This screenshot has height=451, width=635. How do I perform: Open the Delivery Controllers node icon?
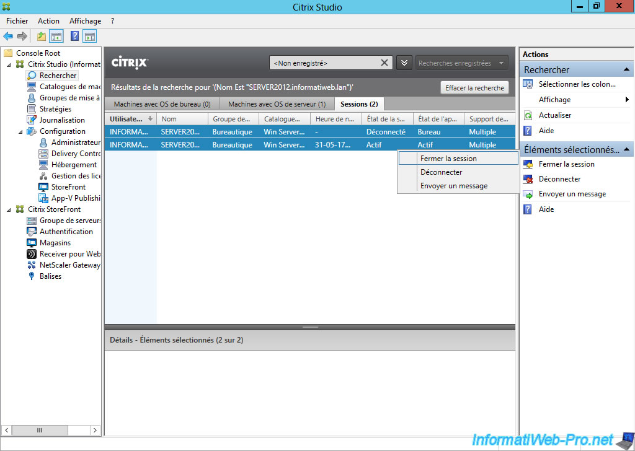[x=43, y=154]
